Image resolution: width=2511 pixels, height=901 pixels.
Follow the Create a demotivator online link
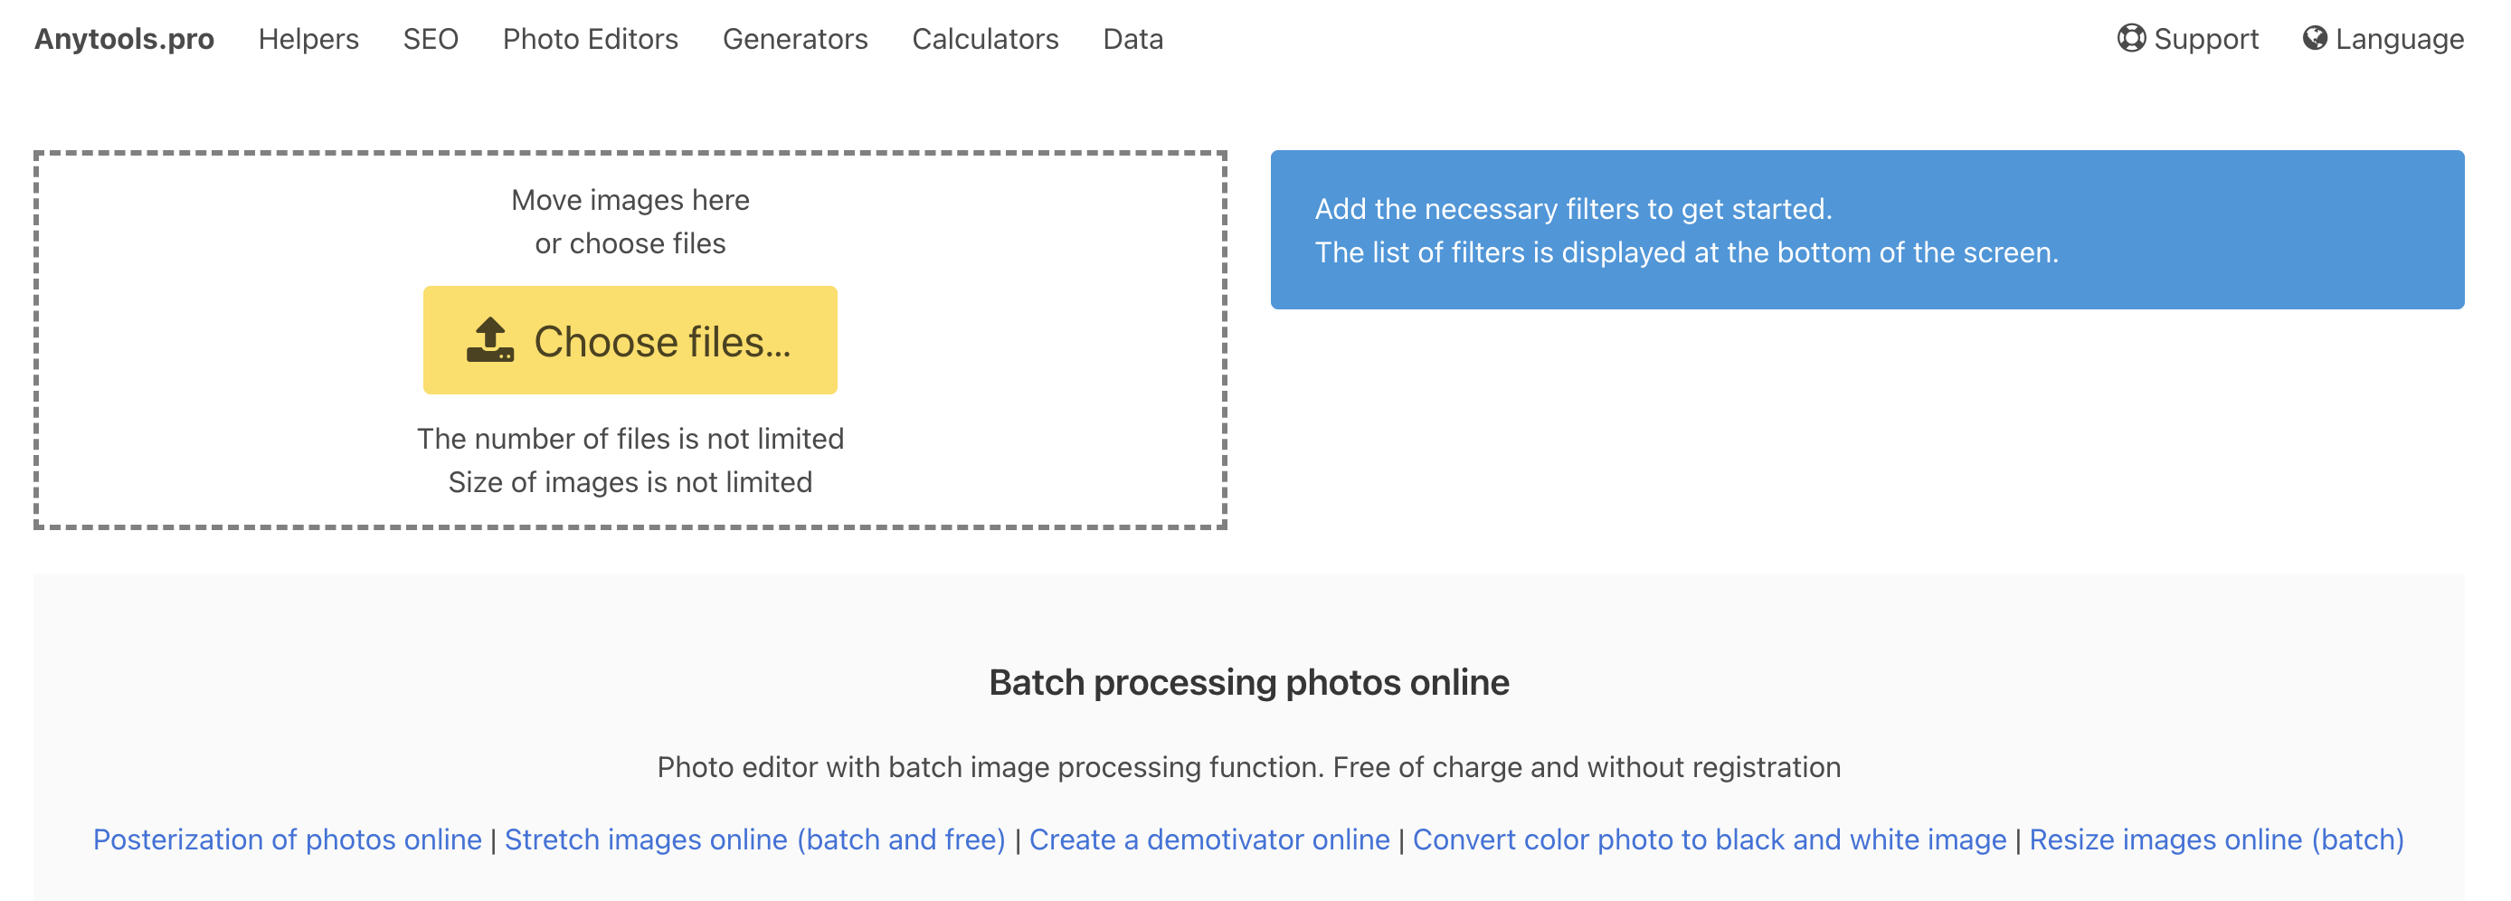(1208, 839)
